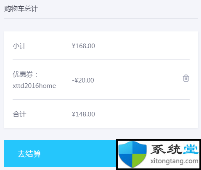201x170 pixels.
Task: Click the divider line below 购物车总计
Action: pos(101,18)
